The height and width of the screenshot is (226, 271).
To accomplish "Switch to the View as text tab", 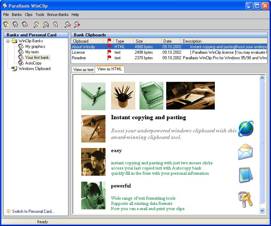I will pyautogui.click(x=83, y=70).
